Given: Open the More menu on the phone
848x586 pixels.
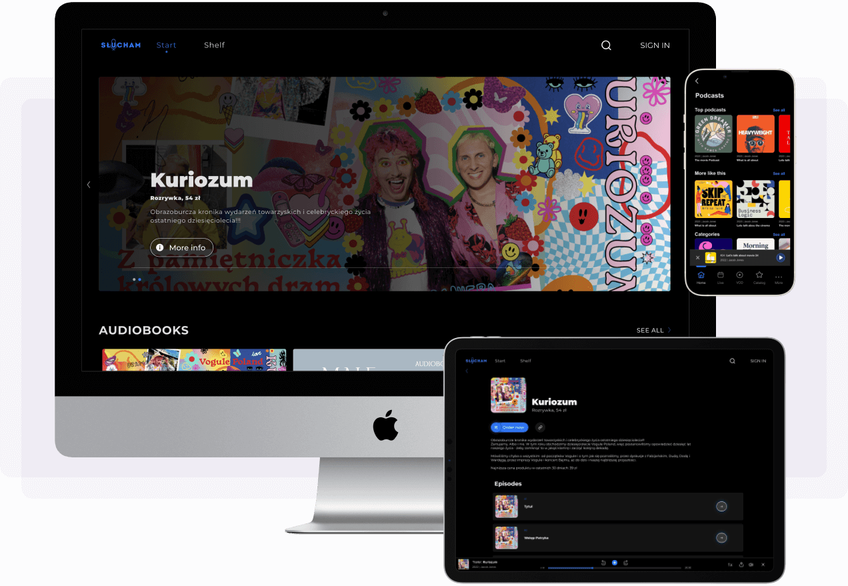Looking at the screenshot, I should [x=778, y=276].
